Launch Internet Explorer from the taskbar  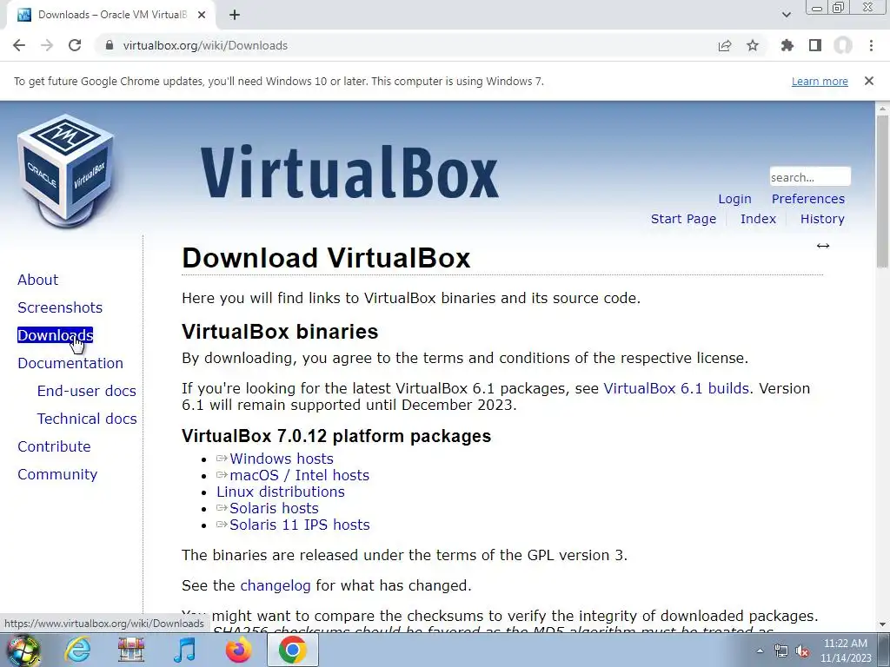[77, 650]
